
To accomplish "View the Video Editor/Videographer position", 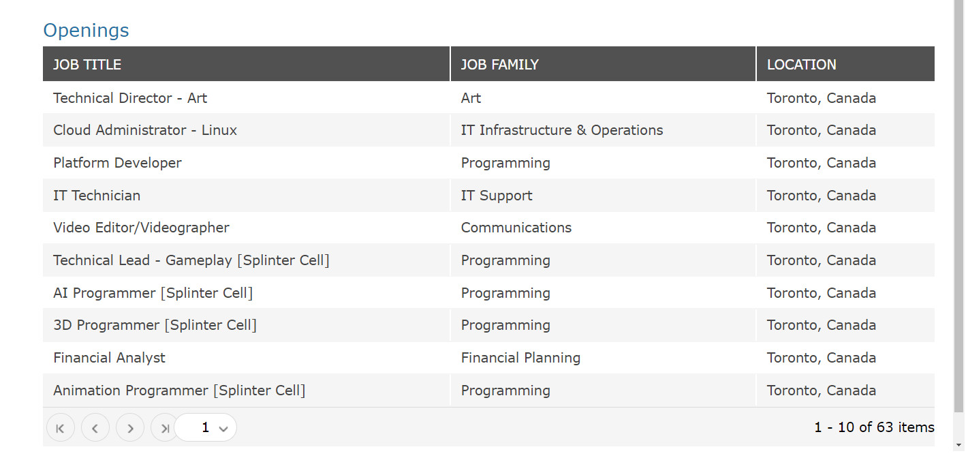I will click(x=141, y=228).
